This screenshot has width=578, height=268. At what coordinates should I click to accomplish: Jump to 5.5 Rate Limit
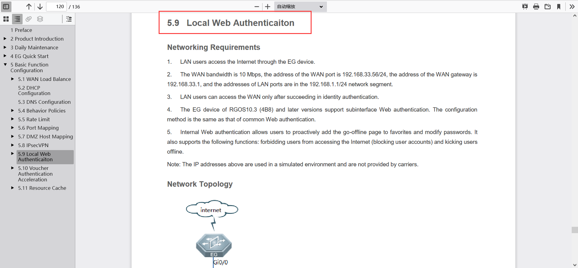(x=34, y=119)
